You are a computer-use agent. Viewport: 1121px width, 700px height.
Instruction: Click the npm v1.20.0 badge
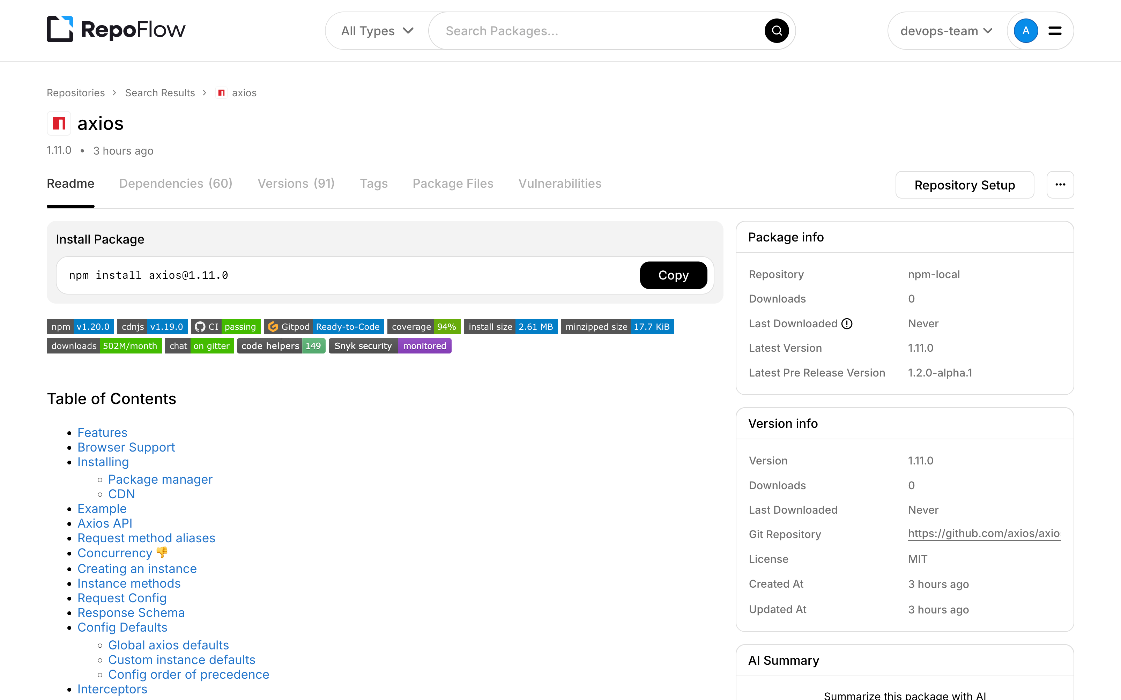[81, 327]
